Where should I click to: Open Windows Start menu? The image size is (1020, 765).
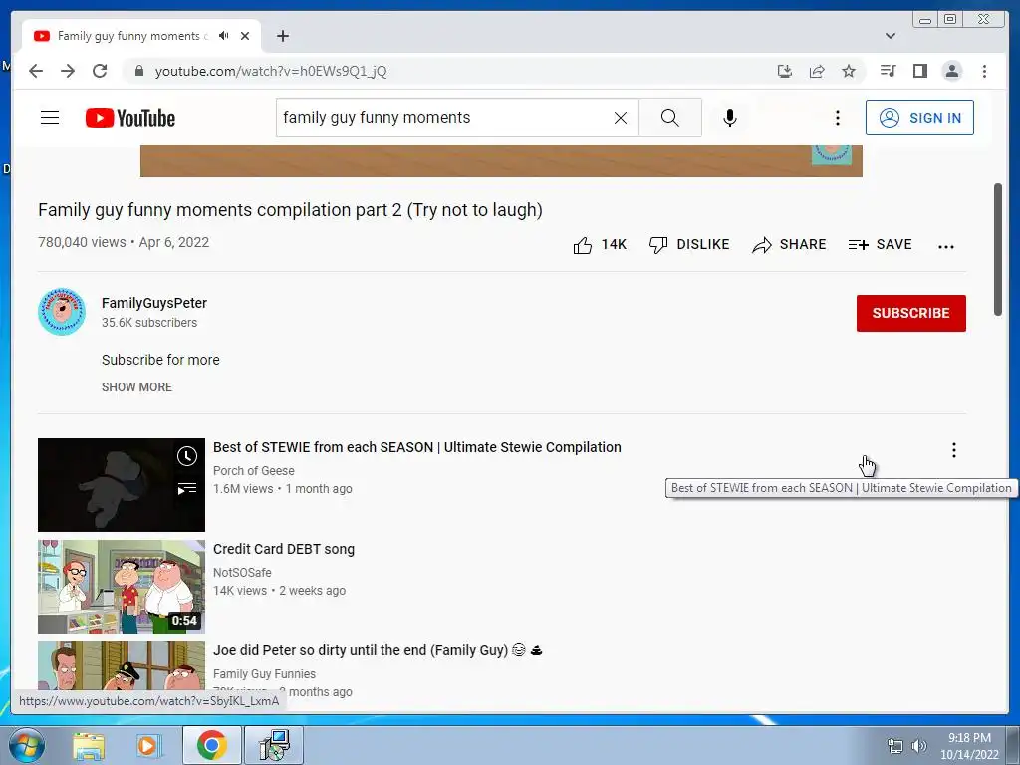tap(27, 745)
